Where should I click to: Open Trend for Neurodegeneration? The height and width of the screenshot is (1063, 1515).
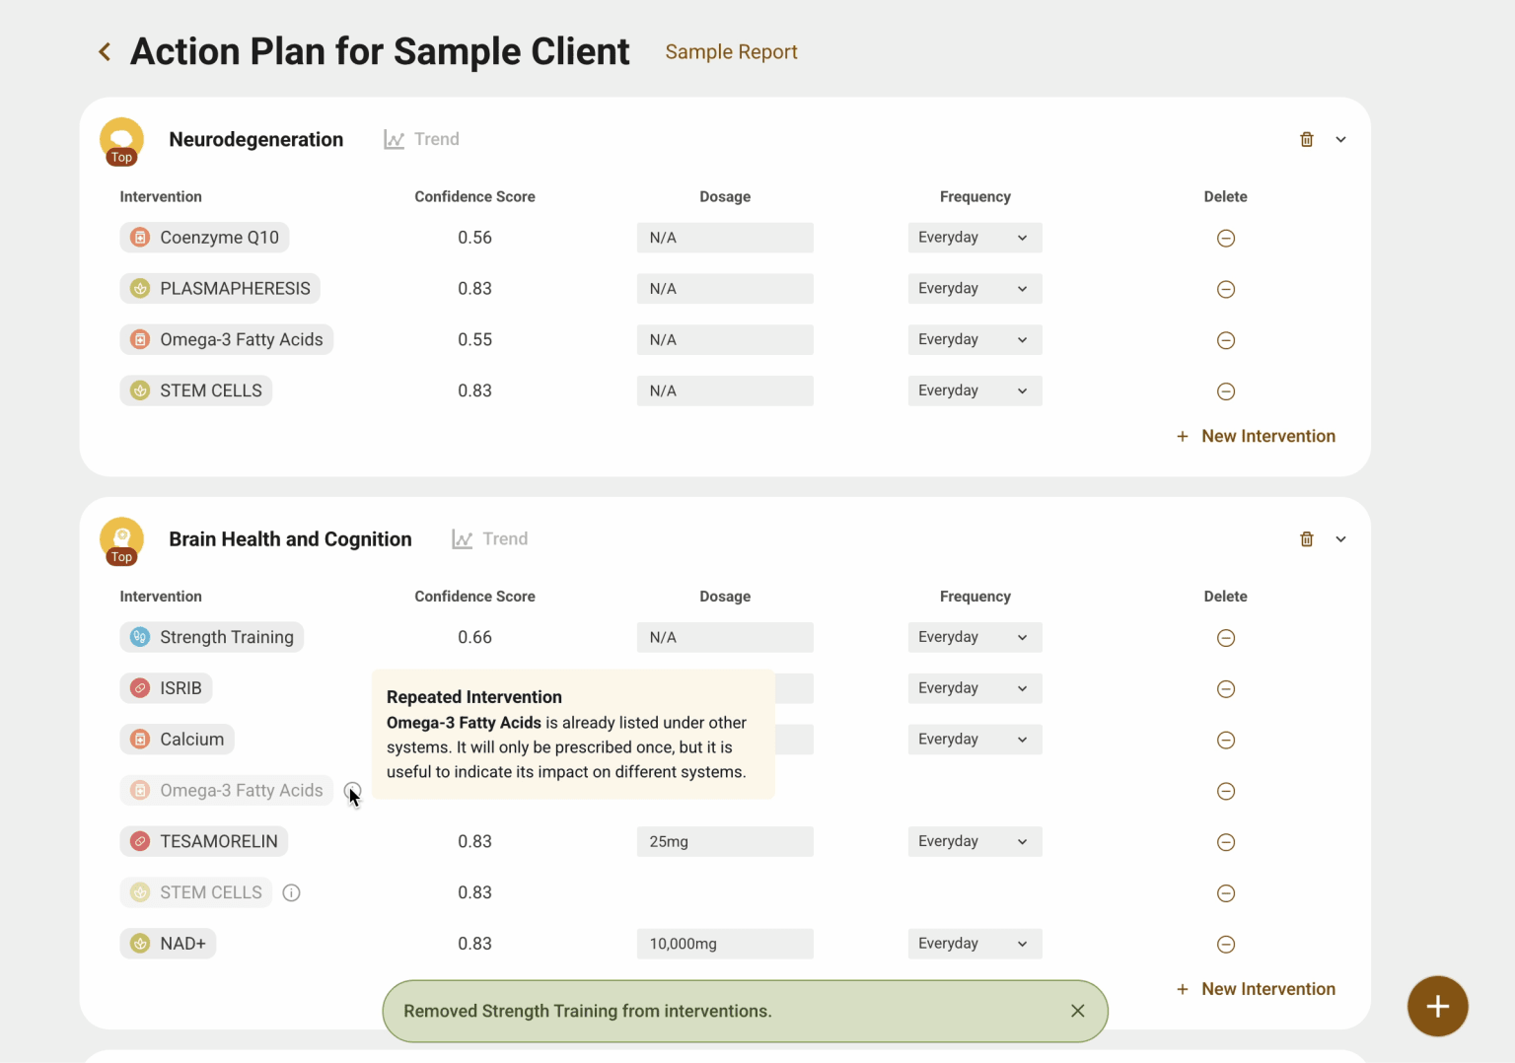(x=422, y=140)
